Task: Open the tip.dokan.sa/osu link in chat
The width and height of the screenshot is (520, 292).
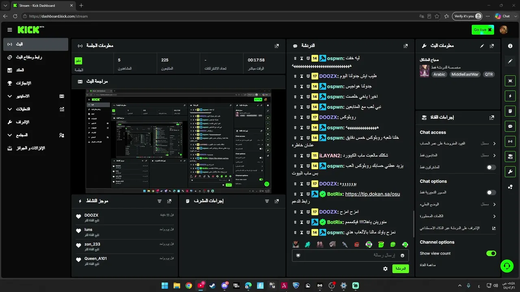Action: coord(373,194)
